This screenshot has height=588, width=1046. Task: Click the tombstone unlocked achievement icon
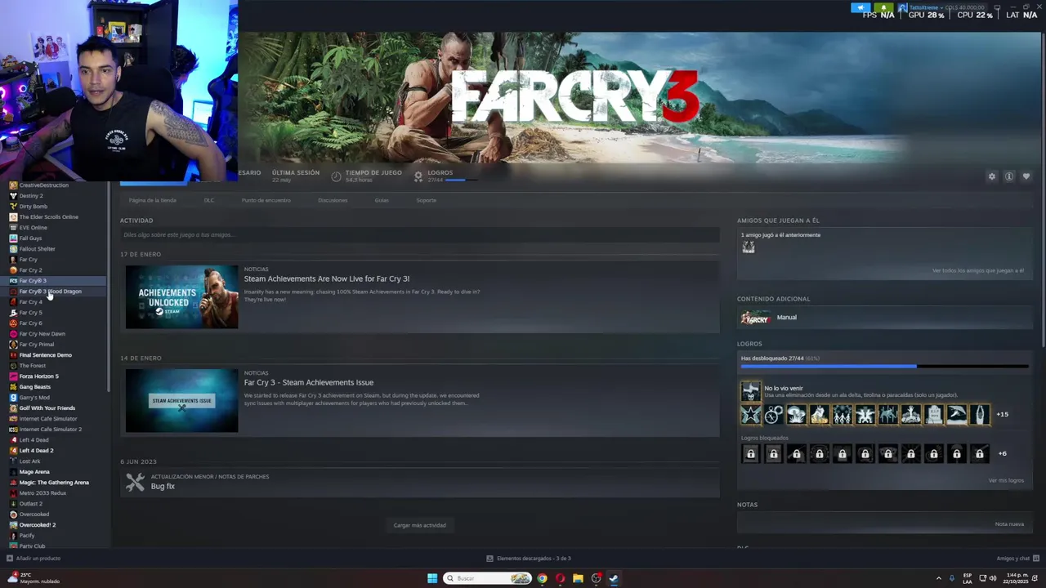coord(933,415)
